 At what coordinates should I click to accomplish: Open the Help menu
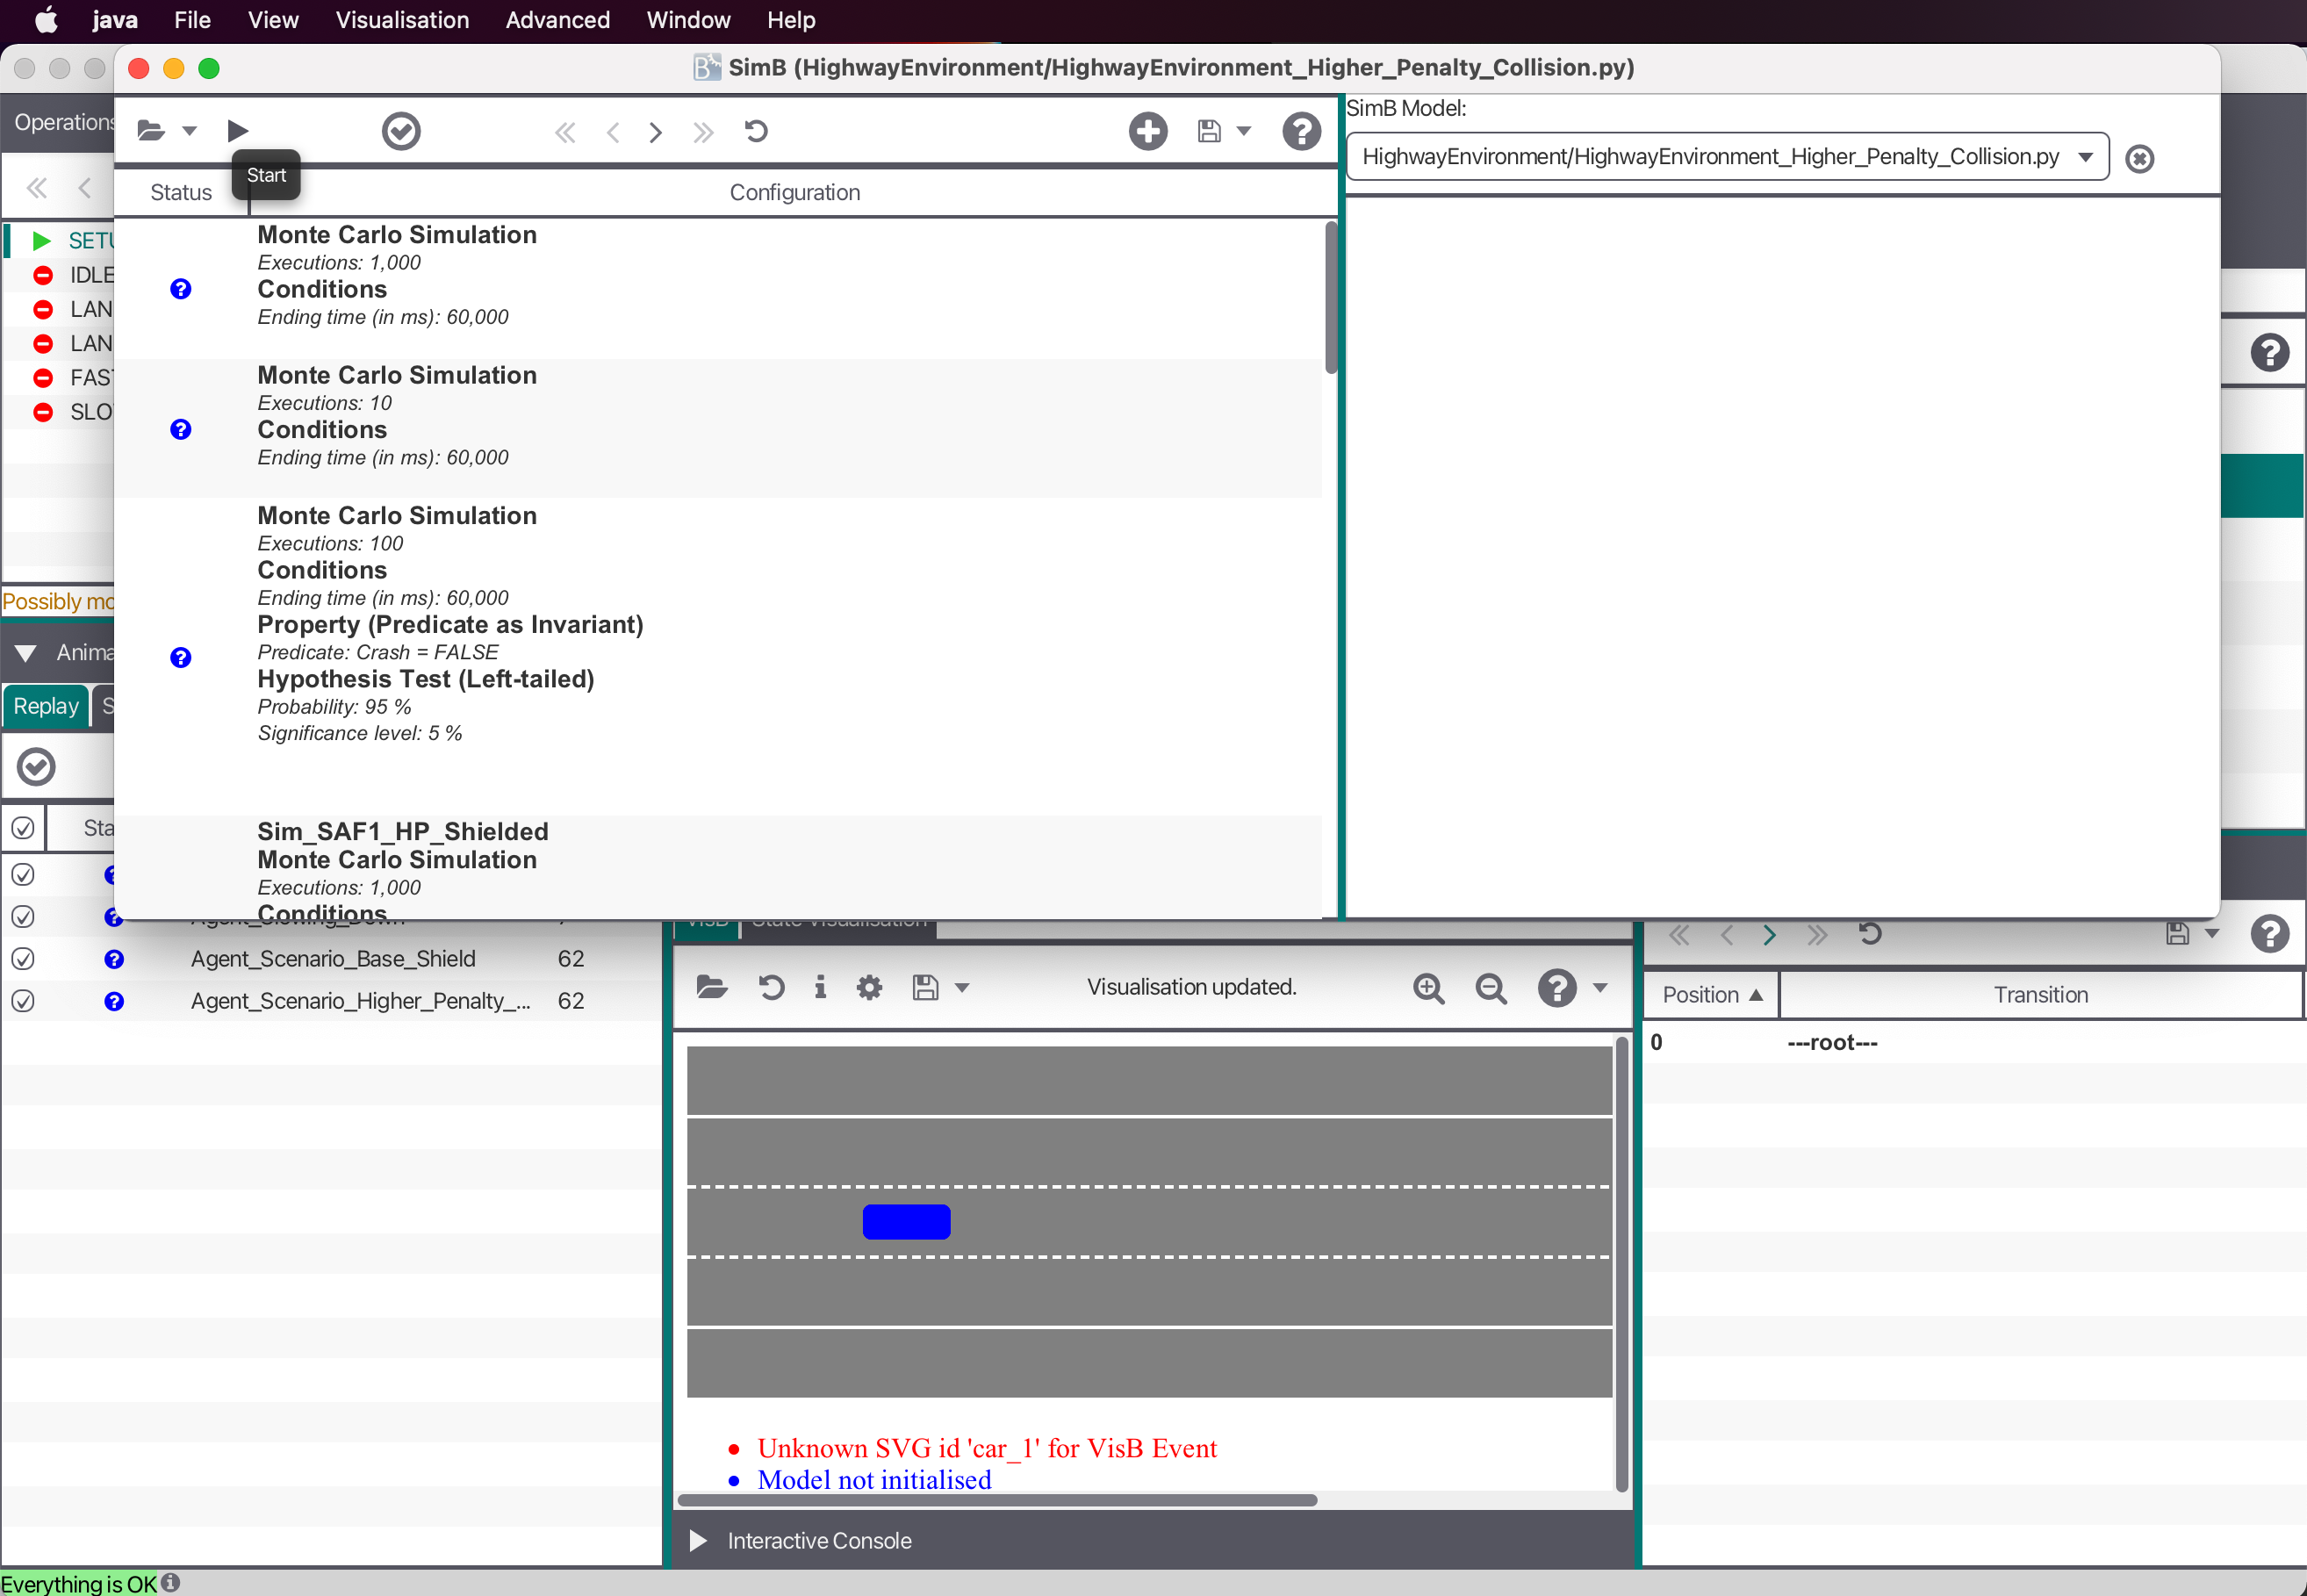point(791,20)
